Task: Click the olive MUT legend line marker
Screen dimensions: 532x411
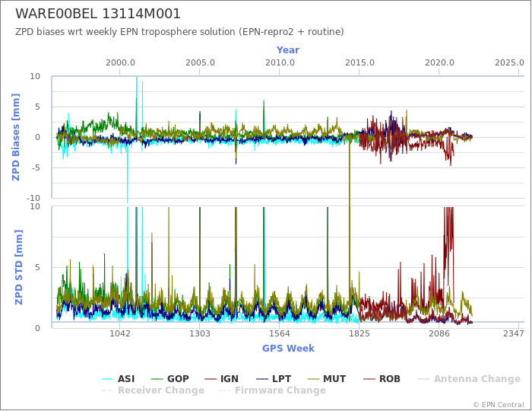Action: [313, 379]
